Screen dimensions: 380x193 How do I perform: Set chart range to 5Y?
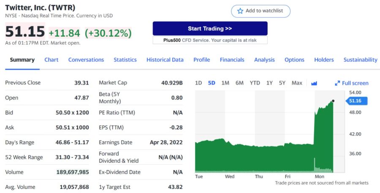tap(282, 83)
